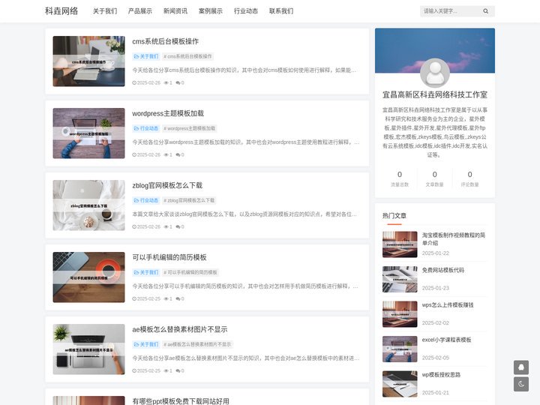This screenshot has width=540, height=405.
Task: Click 关于我们 category tag on ae模板 post
Action: point(146,344)
